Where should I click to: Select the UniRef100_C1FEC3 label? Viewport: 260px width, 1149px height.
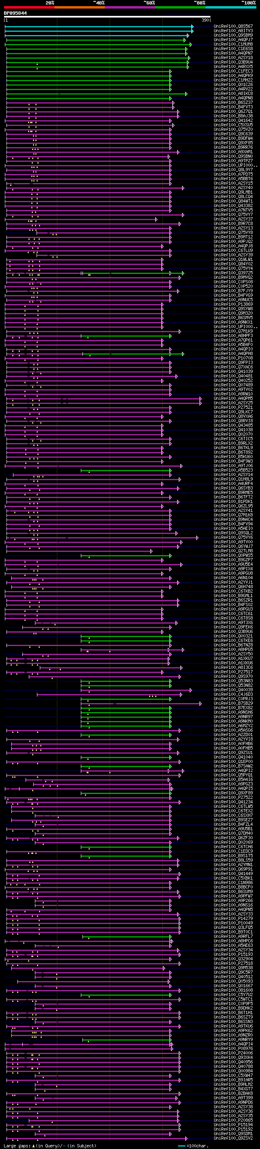point(233,71)
